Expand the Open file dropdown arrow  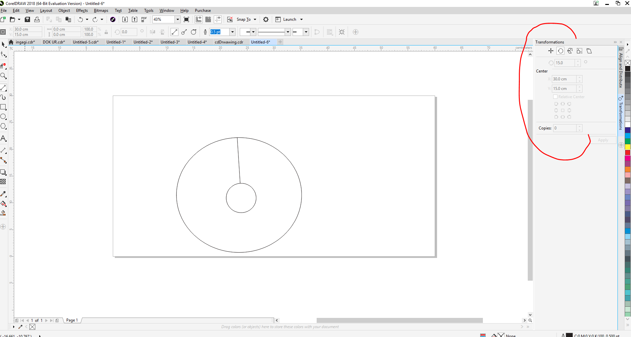19,19
